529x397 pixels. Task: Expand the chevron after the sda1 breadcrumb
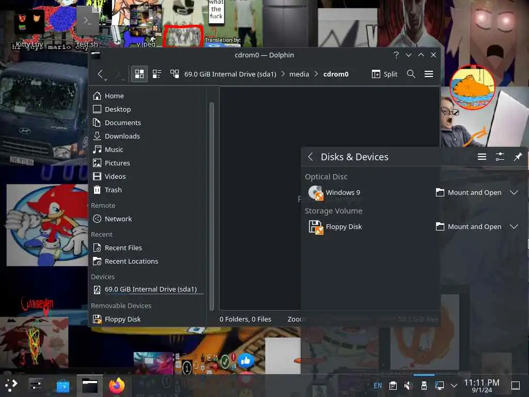pyautogui.click(x=283, y=74)
